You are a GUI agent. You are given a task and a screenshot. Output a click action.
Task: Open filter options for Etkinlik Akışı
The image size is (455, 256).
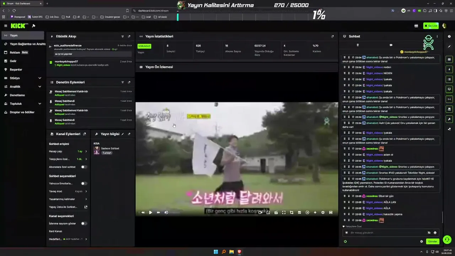coord(123,36)
